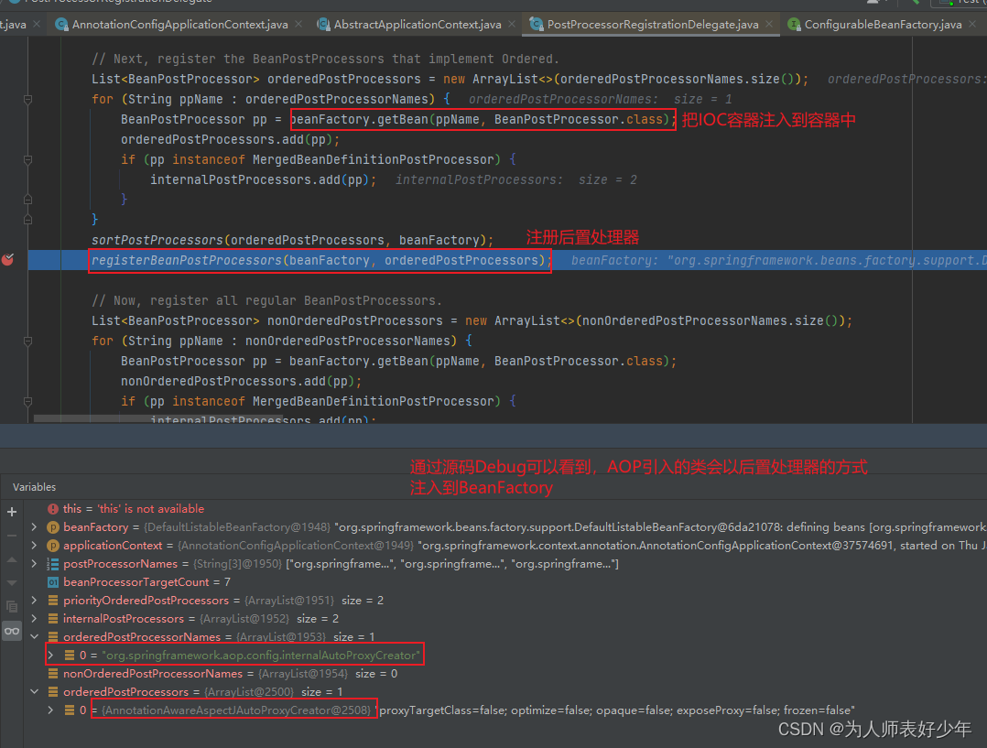Toggle the Show Watches glasses button
Image resolution: width=987 pixels, height=748 pixels.
tap(11, 631)
